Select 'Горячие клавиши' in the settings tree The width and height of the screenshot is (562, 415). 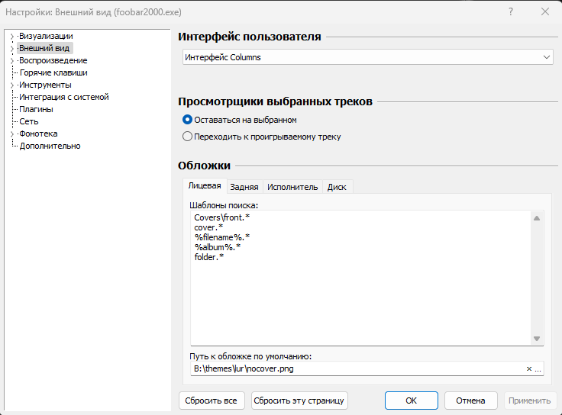[53, 72]
